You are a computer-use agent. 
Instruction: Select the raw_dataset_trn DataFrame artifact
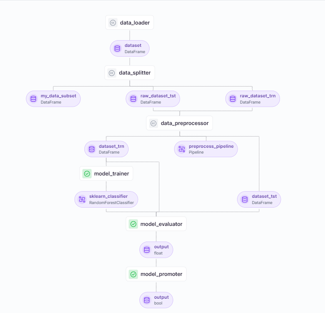click(x=252, y=99)
